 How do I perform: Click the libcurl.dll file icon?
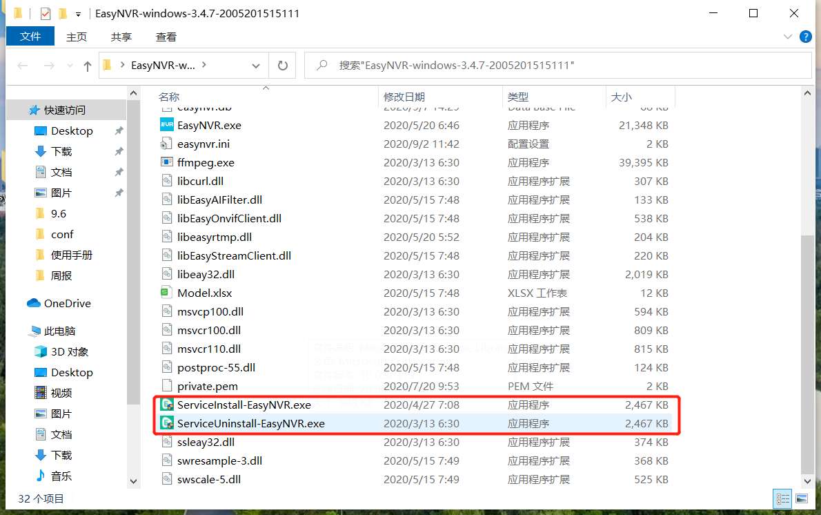(166, 181)
